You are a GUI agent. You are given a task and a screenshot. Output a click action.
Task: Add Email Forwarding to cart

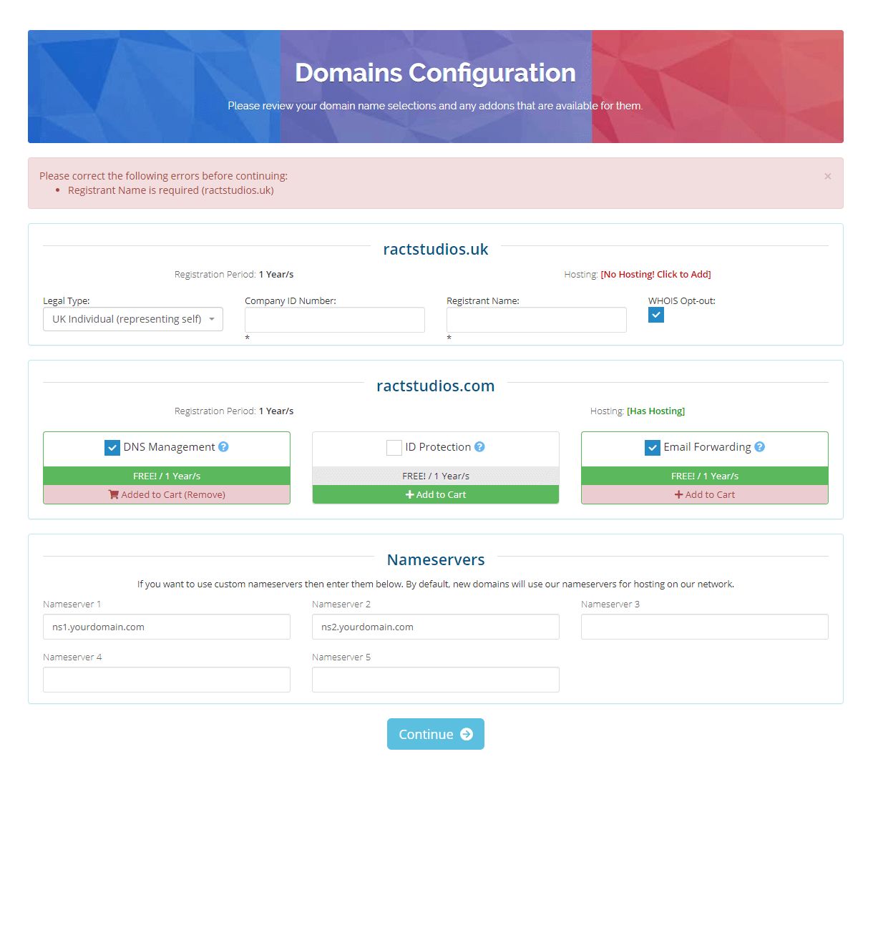[705, 495]
